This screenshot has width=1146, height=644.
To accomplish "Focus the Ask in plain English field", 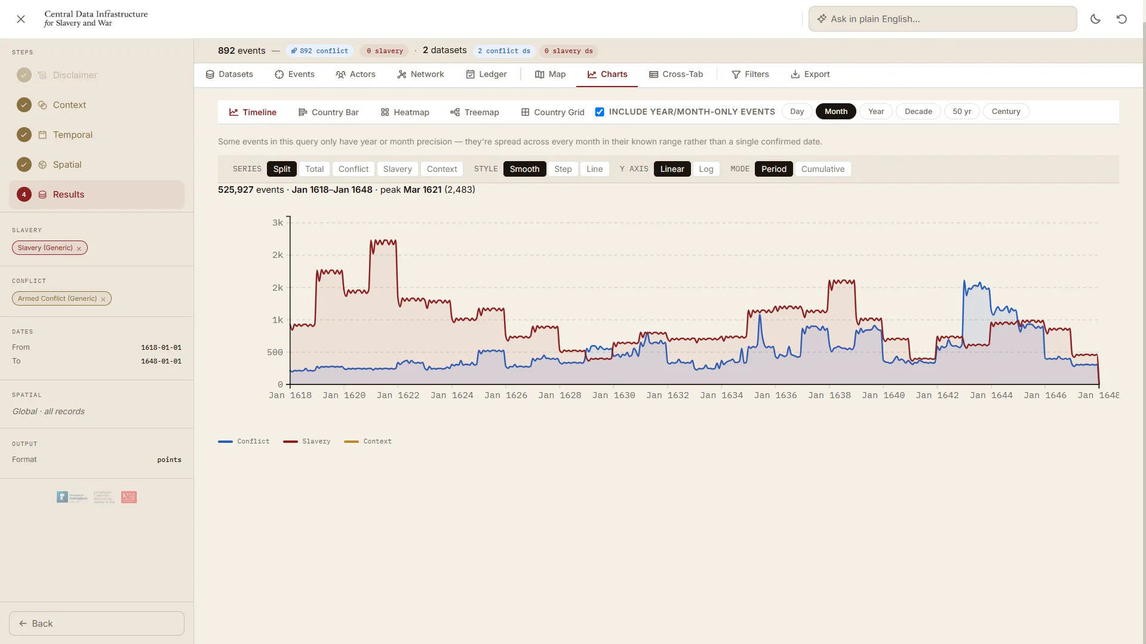I will coord(942,19).
